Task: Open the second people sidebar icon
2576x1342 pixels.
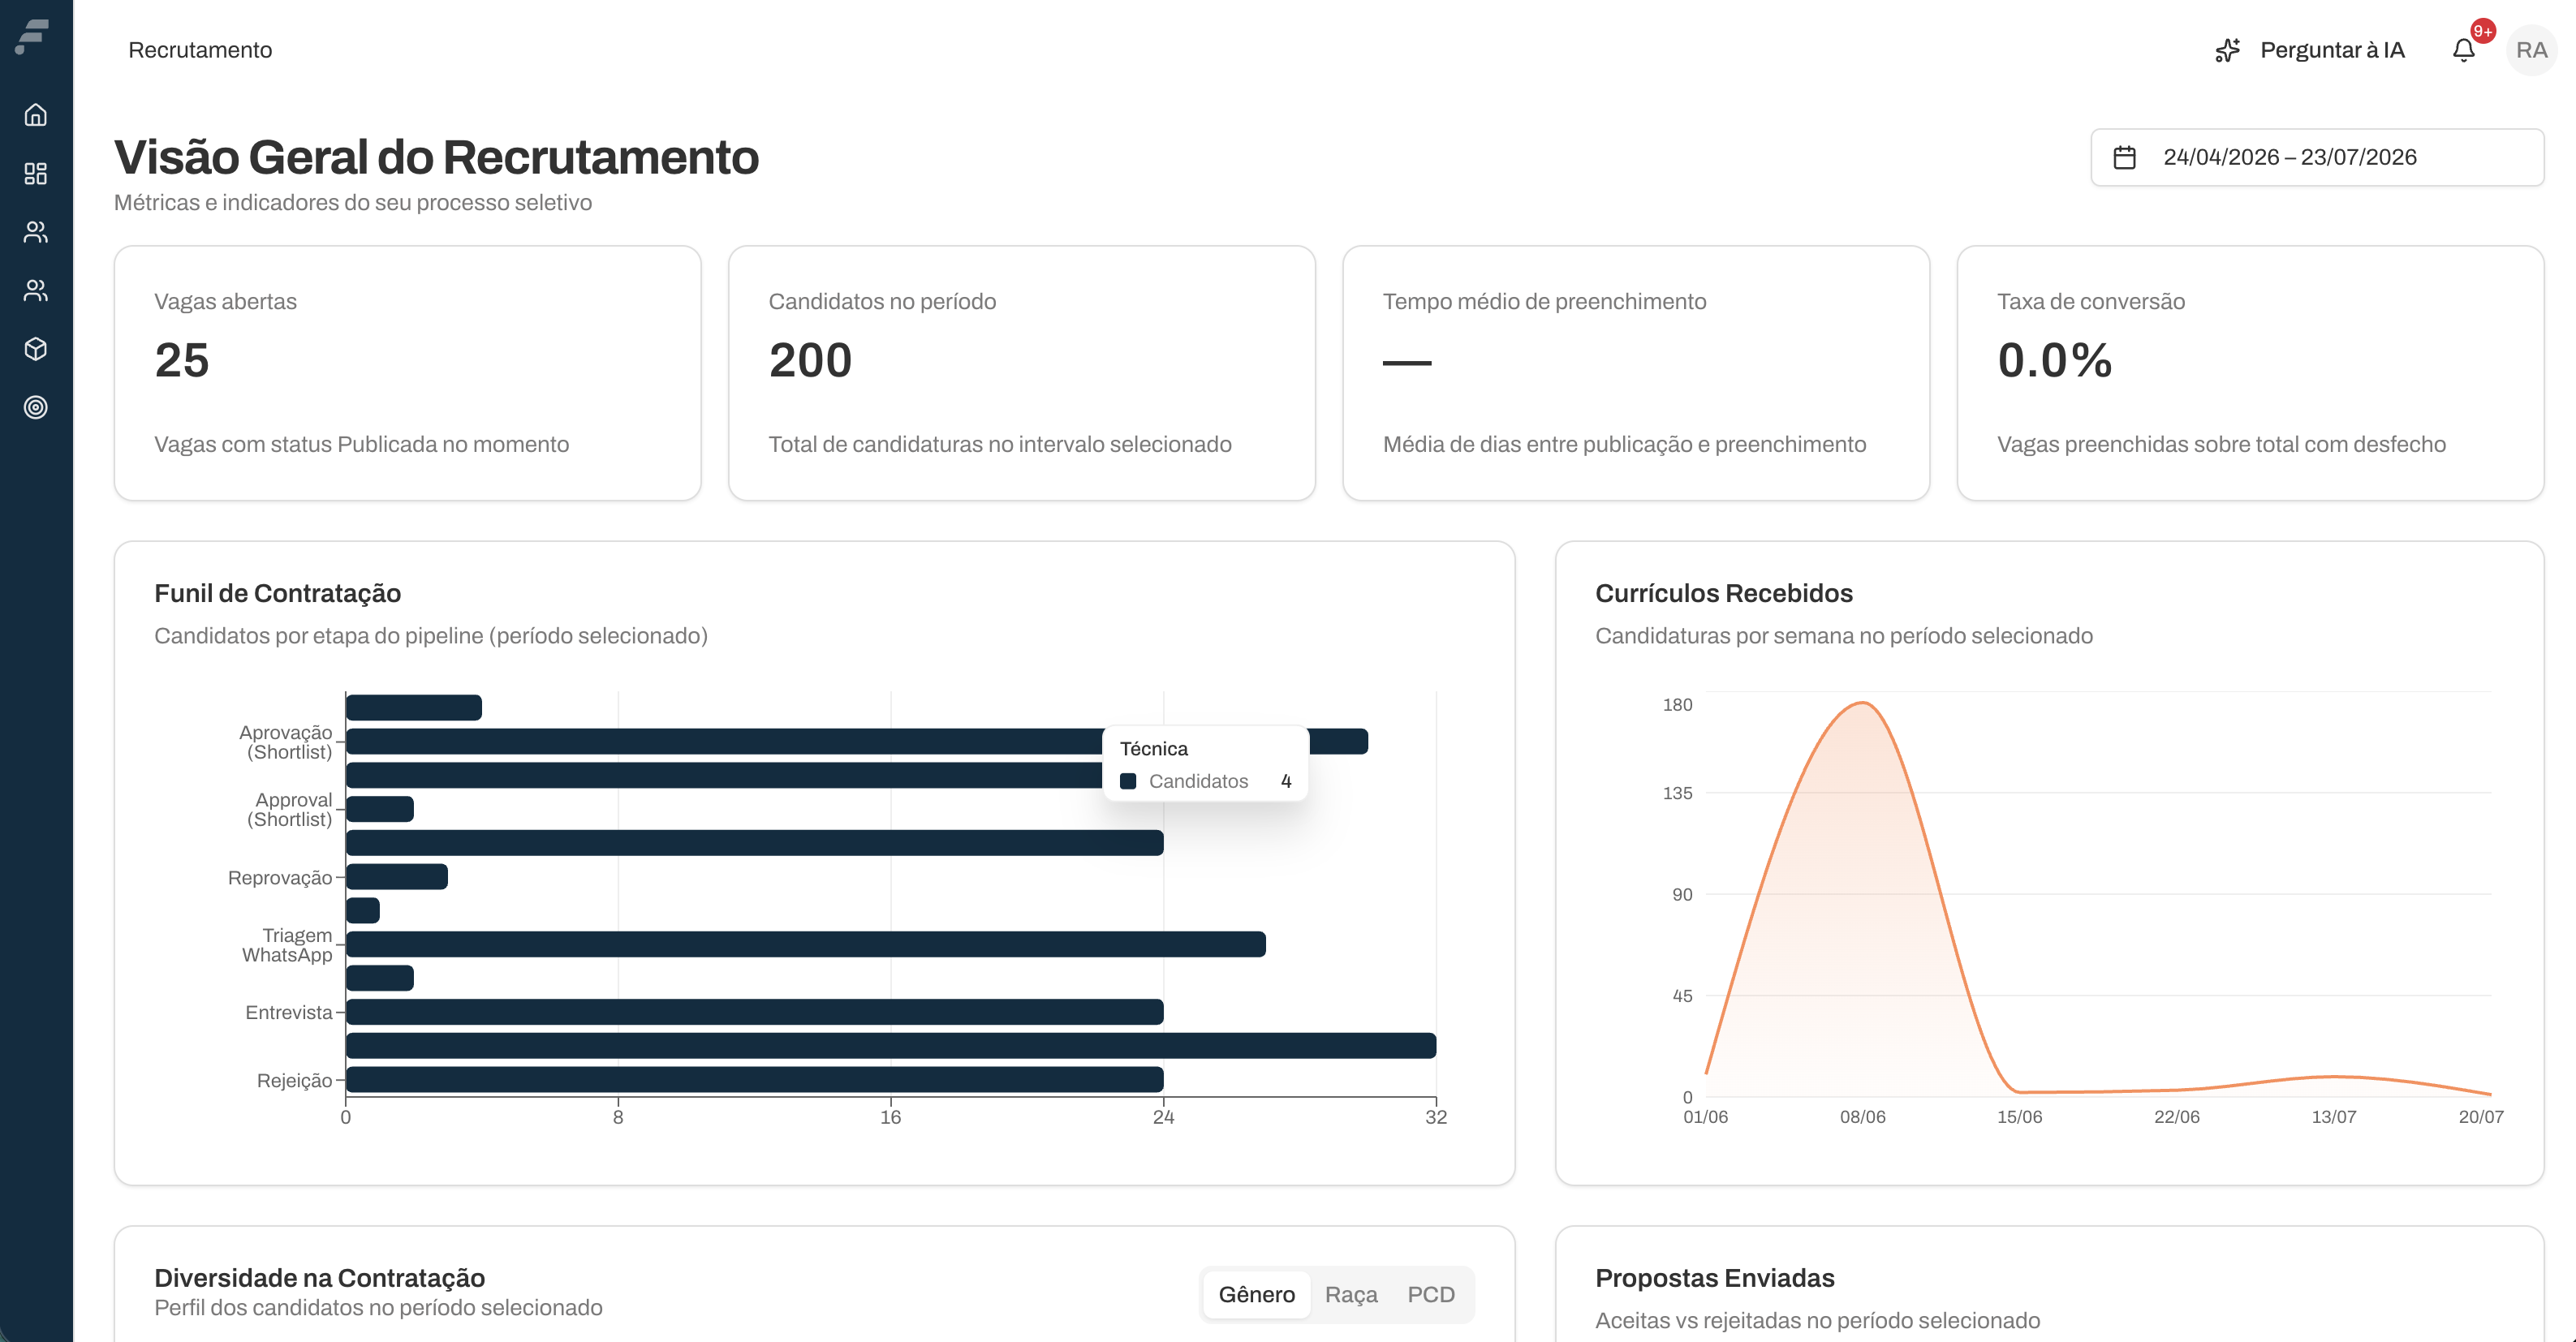Action: click(36, 290)
